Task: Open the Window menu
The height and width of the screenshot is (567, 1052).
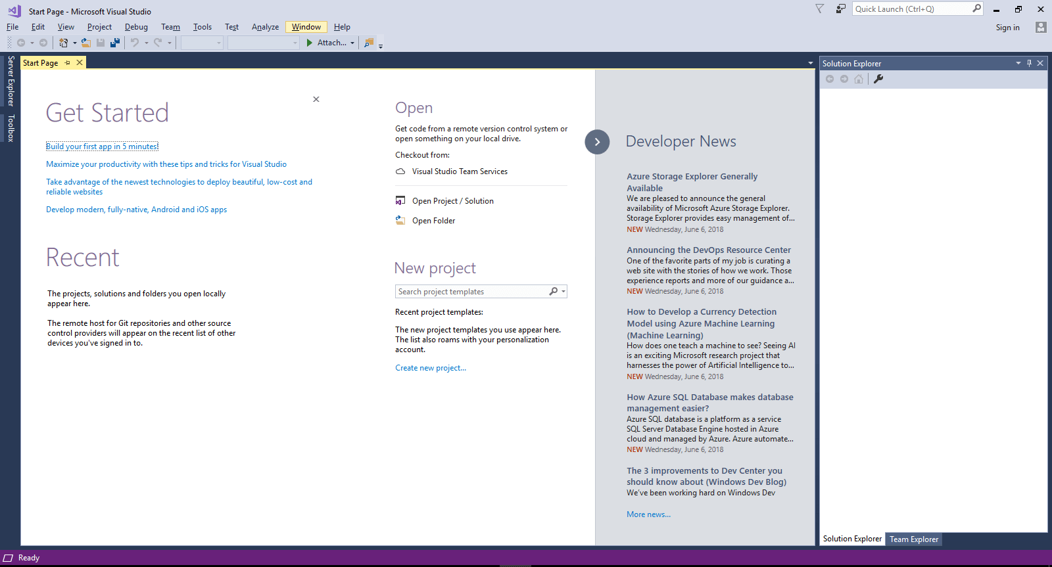Action: 306,27
